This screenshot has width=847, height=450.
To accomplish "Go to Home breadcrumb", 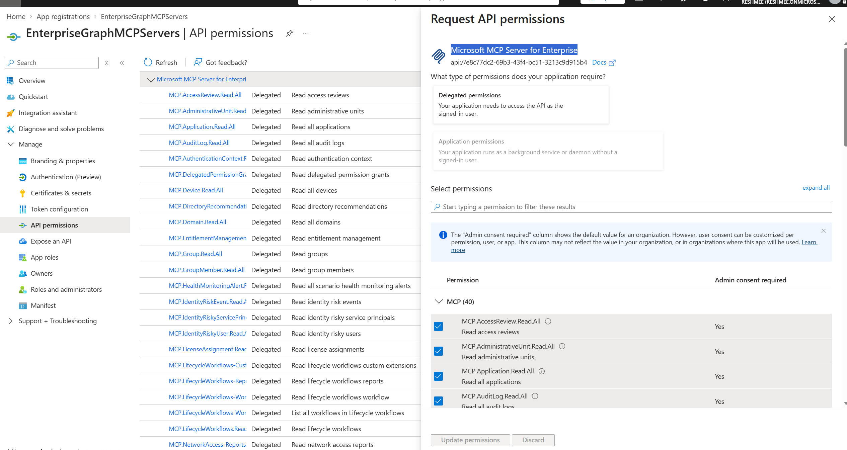I will pos(16,17).
